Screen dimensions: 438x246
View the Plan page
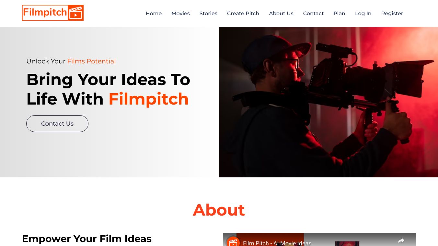coord(339,13)
